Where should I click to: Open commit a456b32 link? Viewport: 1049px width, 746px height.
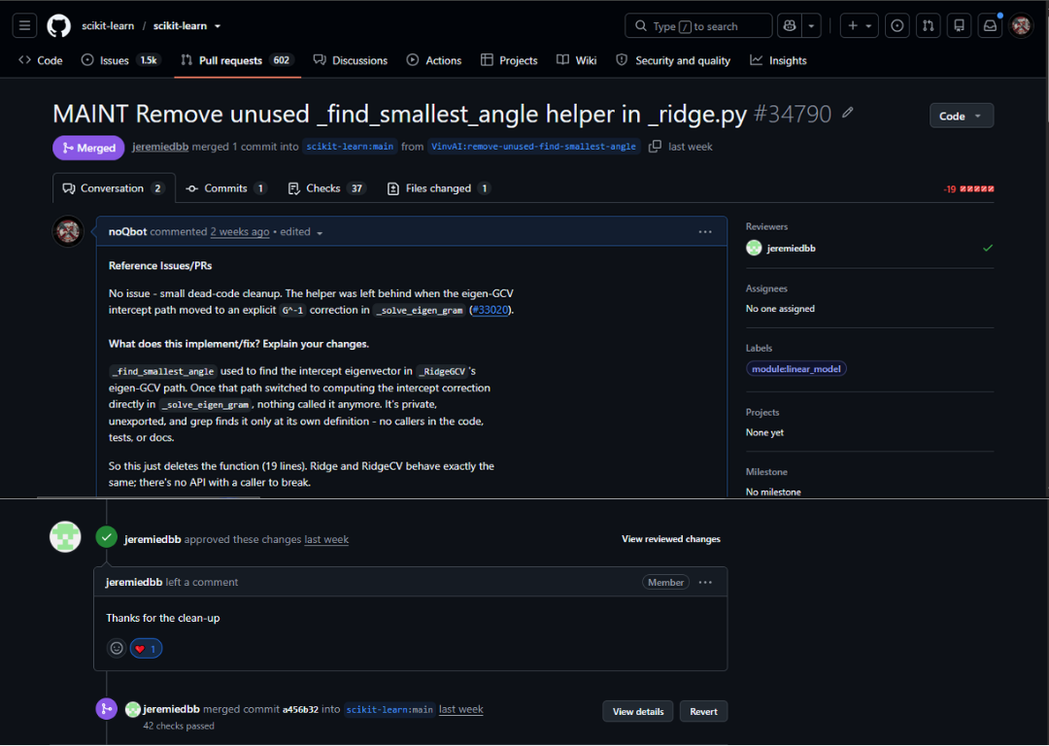(300, 709)
